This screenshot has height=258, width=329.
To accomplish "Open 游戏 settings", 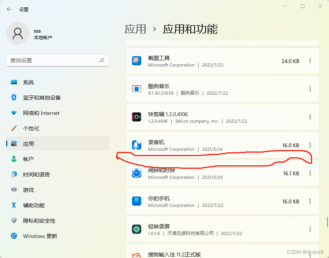I will (x=58, y=190).
